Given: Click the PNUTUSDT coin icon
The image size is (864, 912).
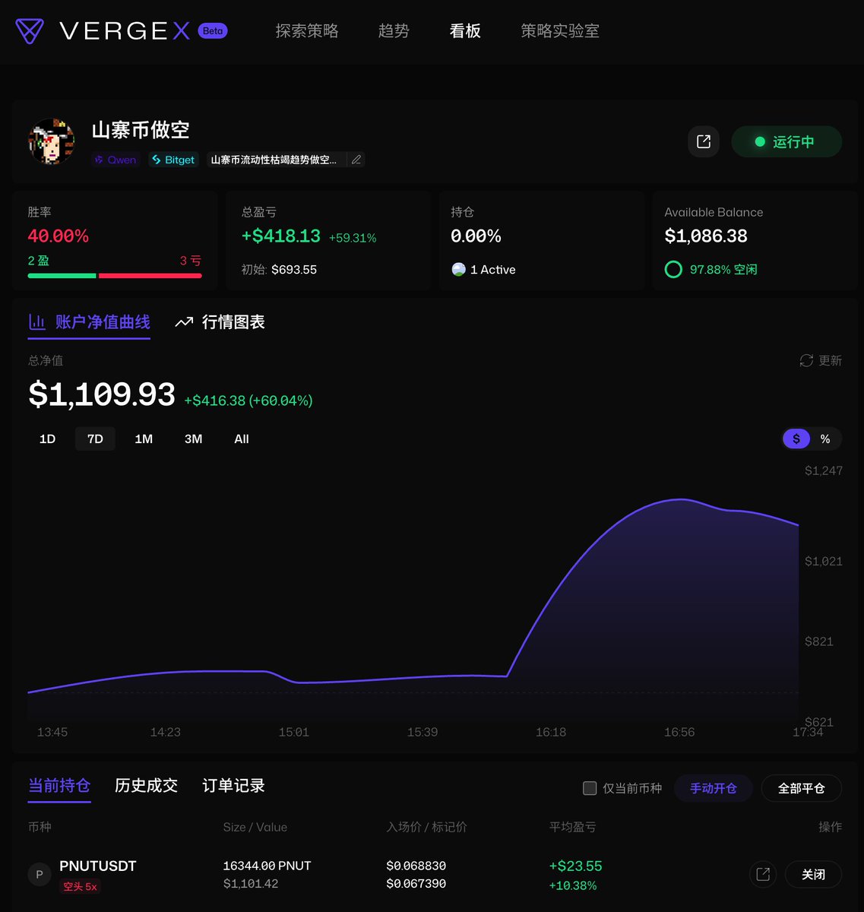Looking at the screenshot, I should pos(40,875).
